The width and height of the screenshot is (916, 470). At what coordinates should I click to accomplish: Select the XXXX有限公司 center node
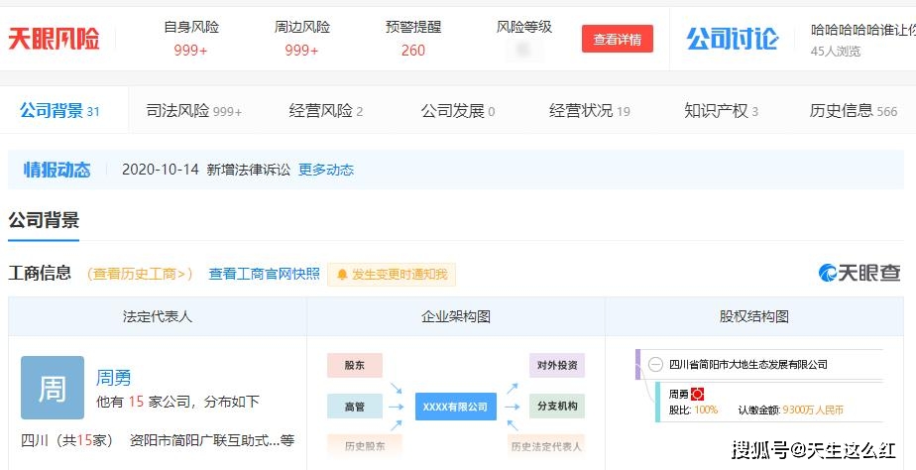[x=456, y=407]
